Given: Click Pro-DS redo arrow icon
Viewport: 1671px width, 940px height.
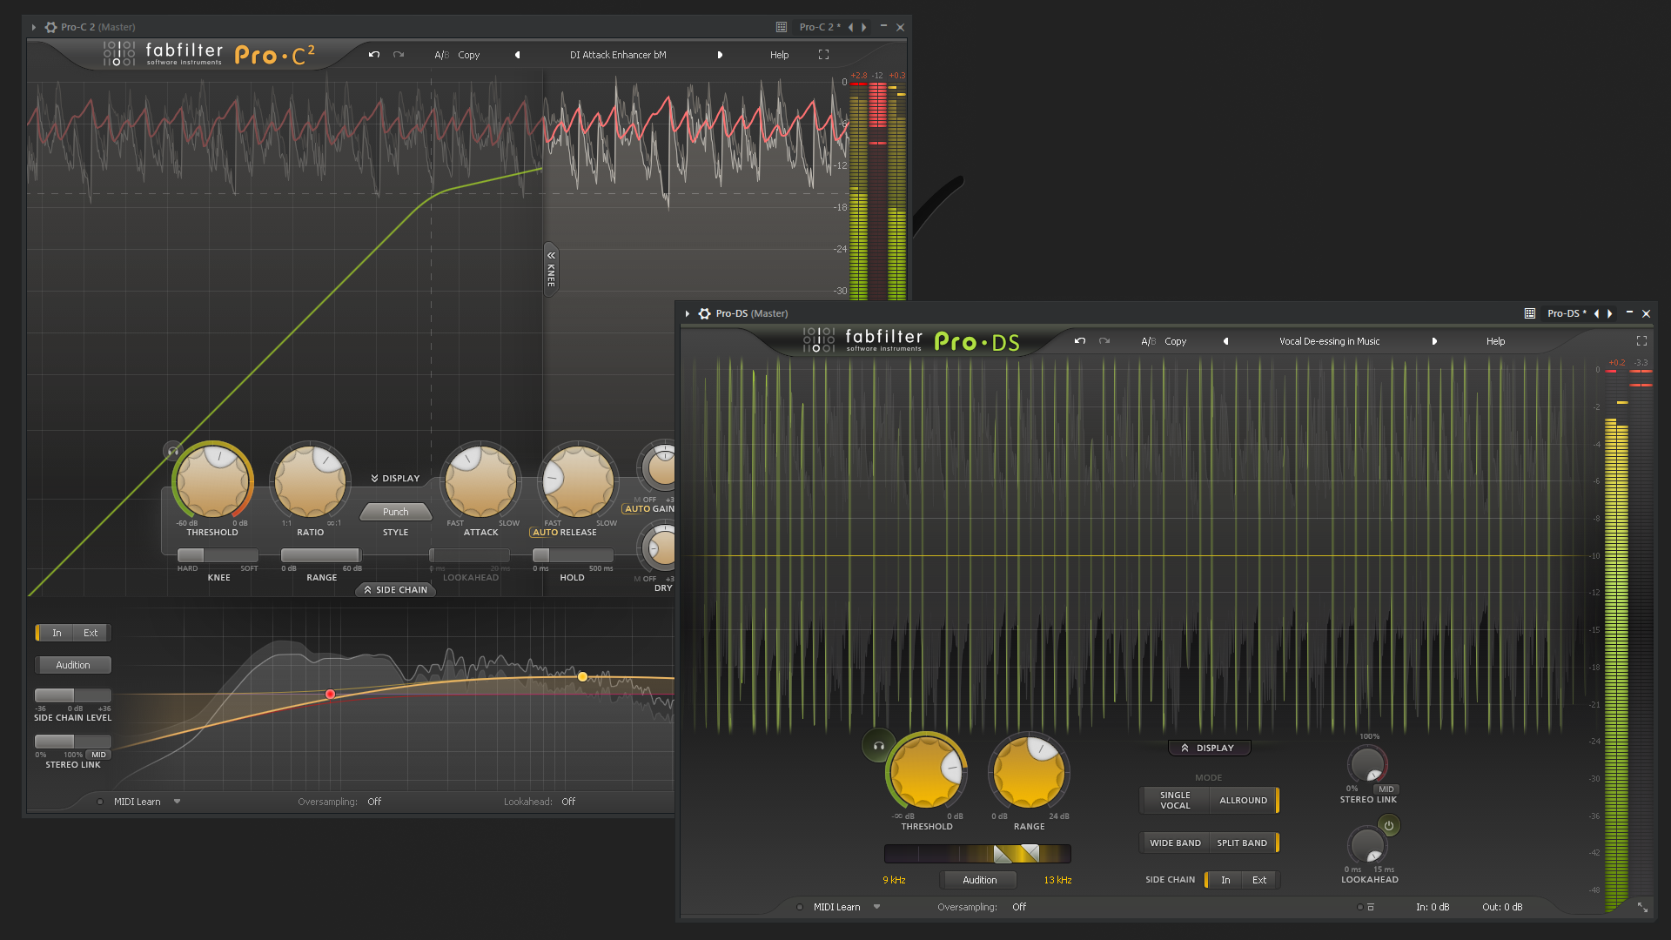Looking at the screenshot, I should 1104,341.
